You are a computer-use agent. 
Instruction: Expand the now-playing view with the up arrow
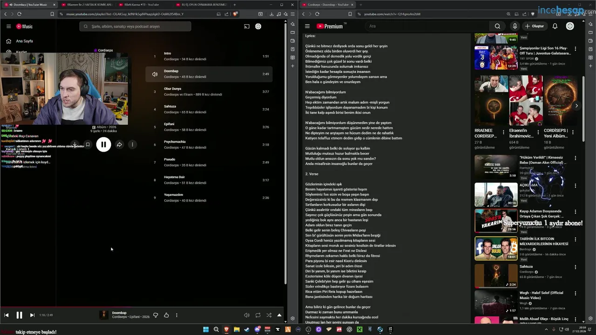279,315
